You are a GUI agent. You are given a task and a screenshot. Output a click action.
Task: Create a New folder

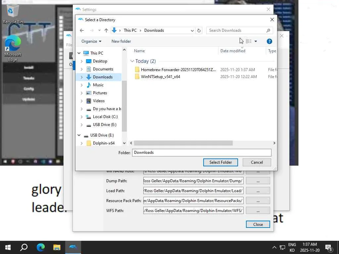coord(121,41)
